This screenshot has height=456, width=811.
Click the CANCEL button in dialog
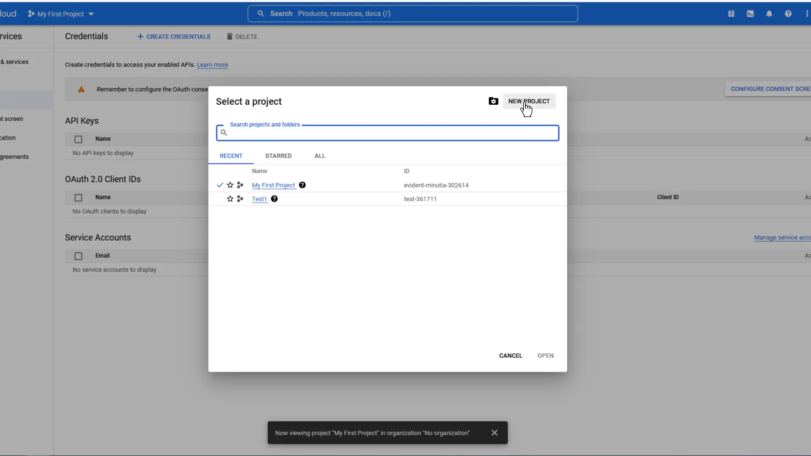click(511, 356)
